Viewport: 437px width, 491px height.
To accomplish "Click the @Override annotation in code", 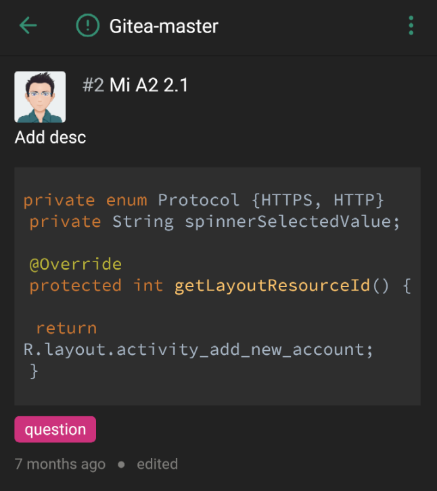I will pyautogui.click(x=75, y=264).
